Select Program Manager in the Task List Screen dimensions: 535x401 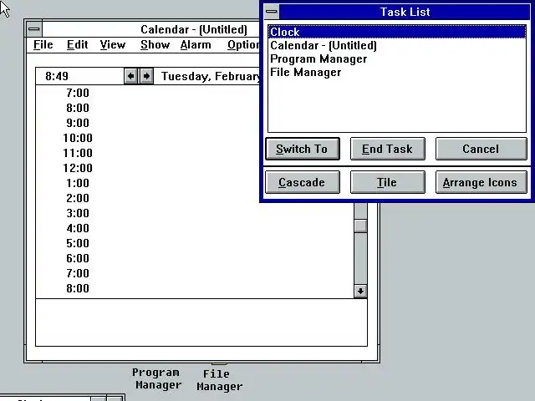(x=397, y=58)
